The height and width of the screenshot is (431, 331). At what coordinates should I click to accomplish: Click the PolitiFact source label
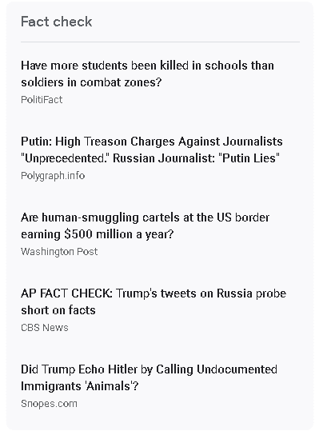click(42, 99)
